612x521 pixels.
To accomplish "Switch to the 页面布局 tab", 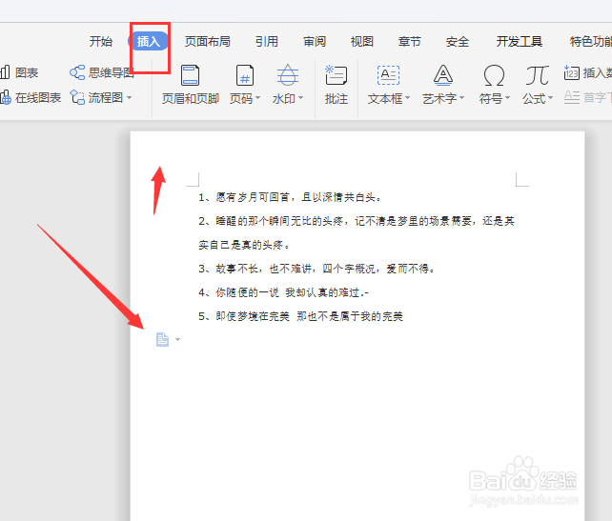I will click(207, 41).
